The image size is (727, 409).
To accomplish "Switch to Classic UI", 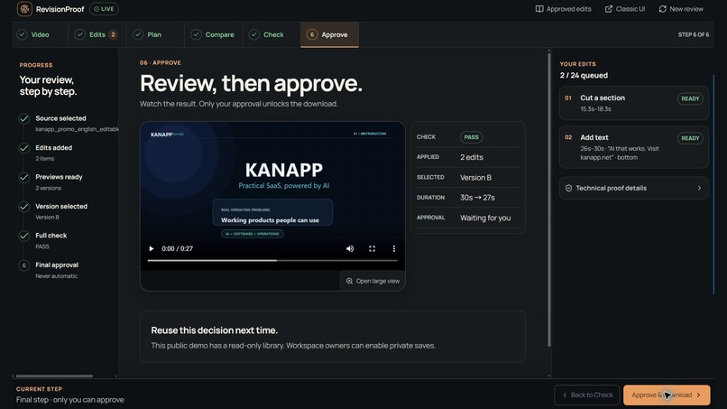I will pyautogui.click(x=625, y=9).
